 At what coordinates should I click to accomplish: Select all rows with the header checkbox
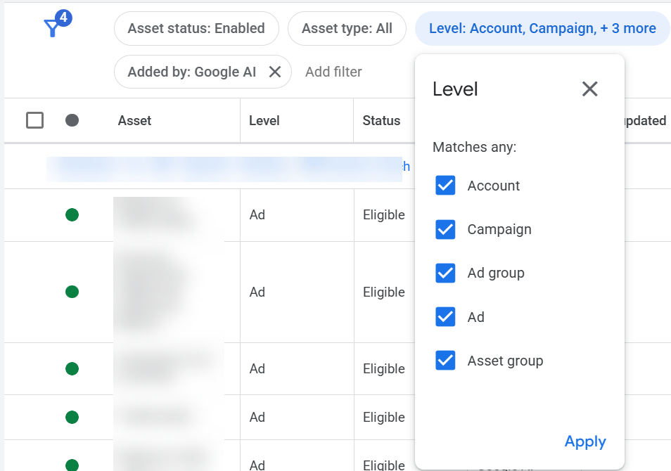[34, 120]
